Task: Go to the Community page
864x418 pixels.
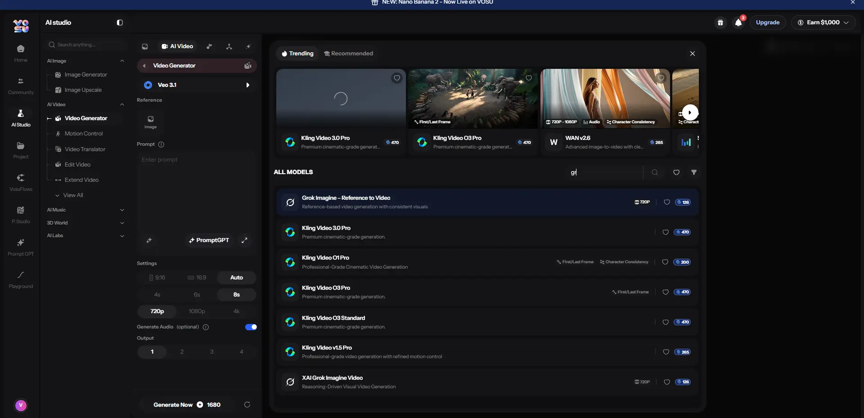Action: (21, 85)
